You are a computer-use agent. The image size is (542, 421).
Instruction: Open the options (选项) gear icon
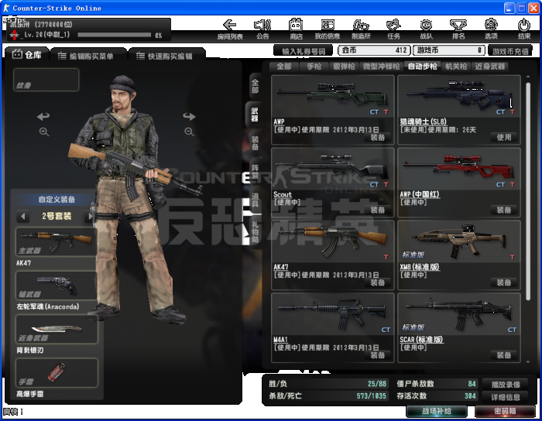[491, 29]
